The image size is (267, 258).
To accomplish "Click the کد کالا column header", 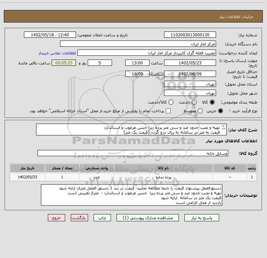I will (230, 168).
